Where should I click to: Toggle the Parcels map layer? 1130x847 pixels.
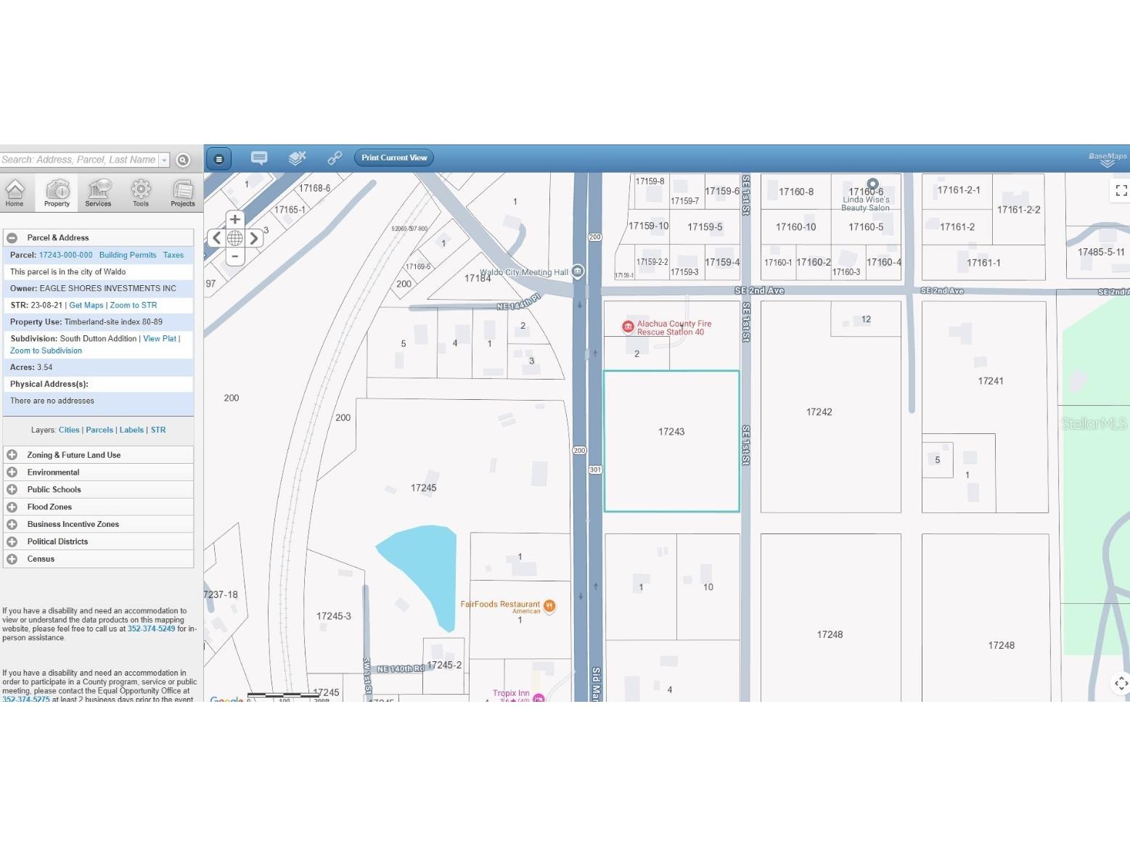99,430
